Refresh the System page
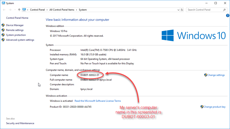 pyautogui.click(x=182, y=10)
